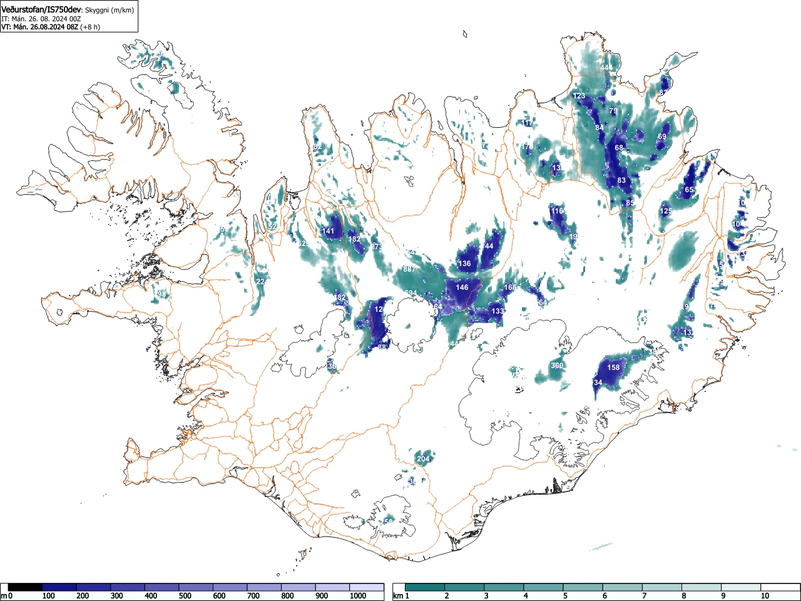The image size is (801, 601).
Task: Click the '125' visibility value on the map
Action: point(666,212)
